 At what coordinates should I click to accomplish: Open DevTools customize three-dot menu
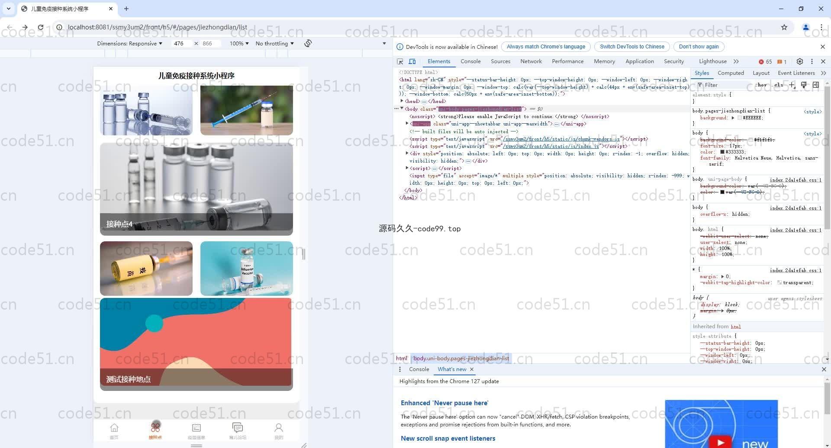coord(812,61)
